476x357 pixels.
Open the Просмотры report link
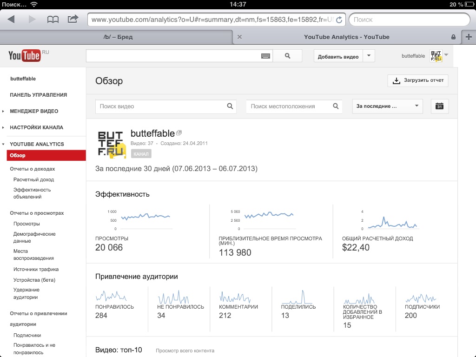tap(26, 224)
